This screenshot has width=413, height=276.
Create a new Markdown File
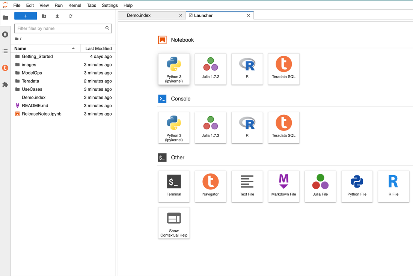pyautogui.click(x=283, y=186)
